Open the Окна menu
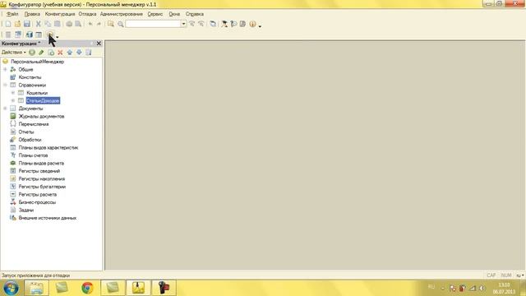This screenshot has height=296, width=526. coord(174,14)
